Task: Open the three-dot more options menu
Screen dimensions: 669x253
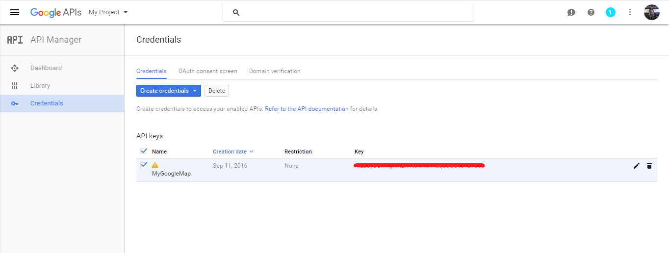Action: click(x=630, y=12)
